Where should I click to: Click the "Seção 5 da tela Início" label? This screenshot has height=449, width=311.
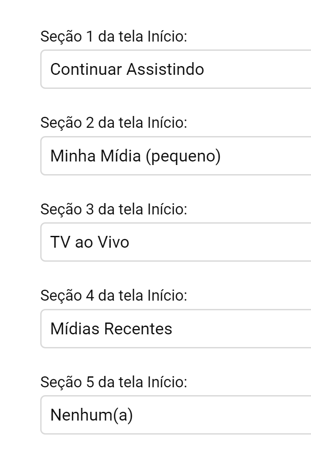click(114, 383)
